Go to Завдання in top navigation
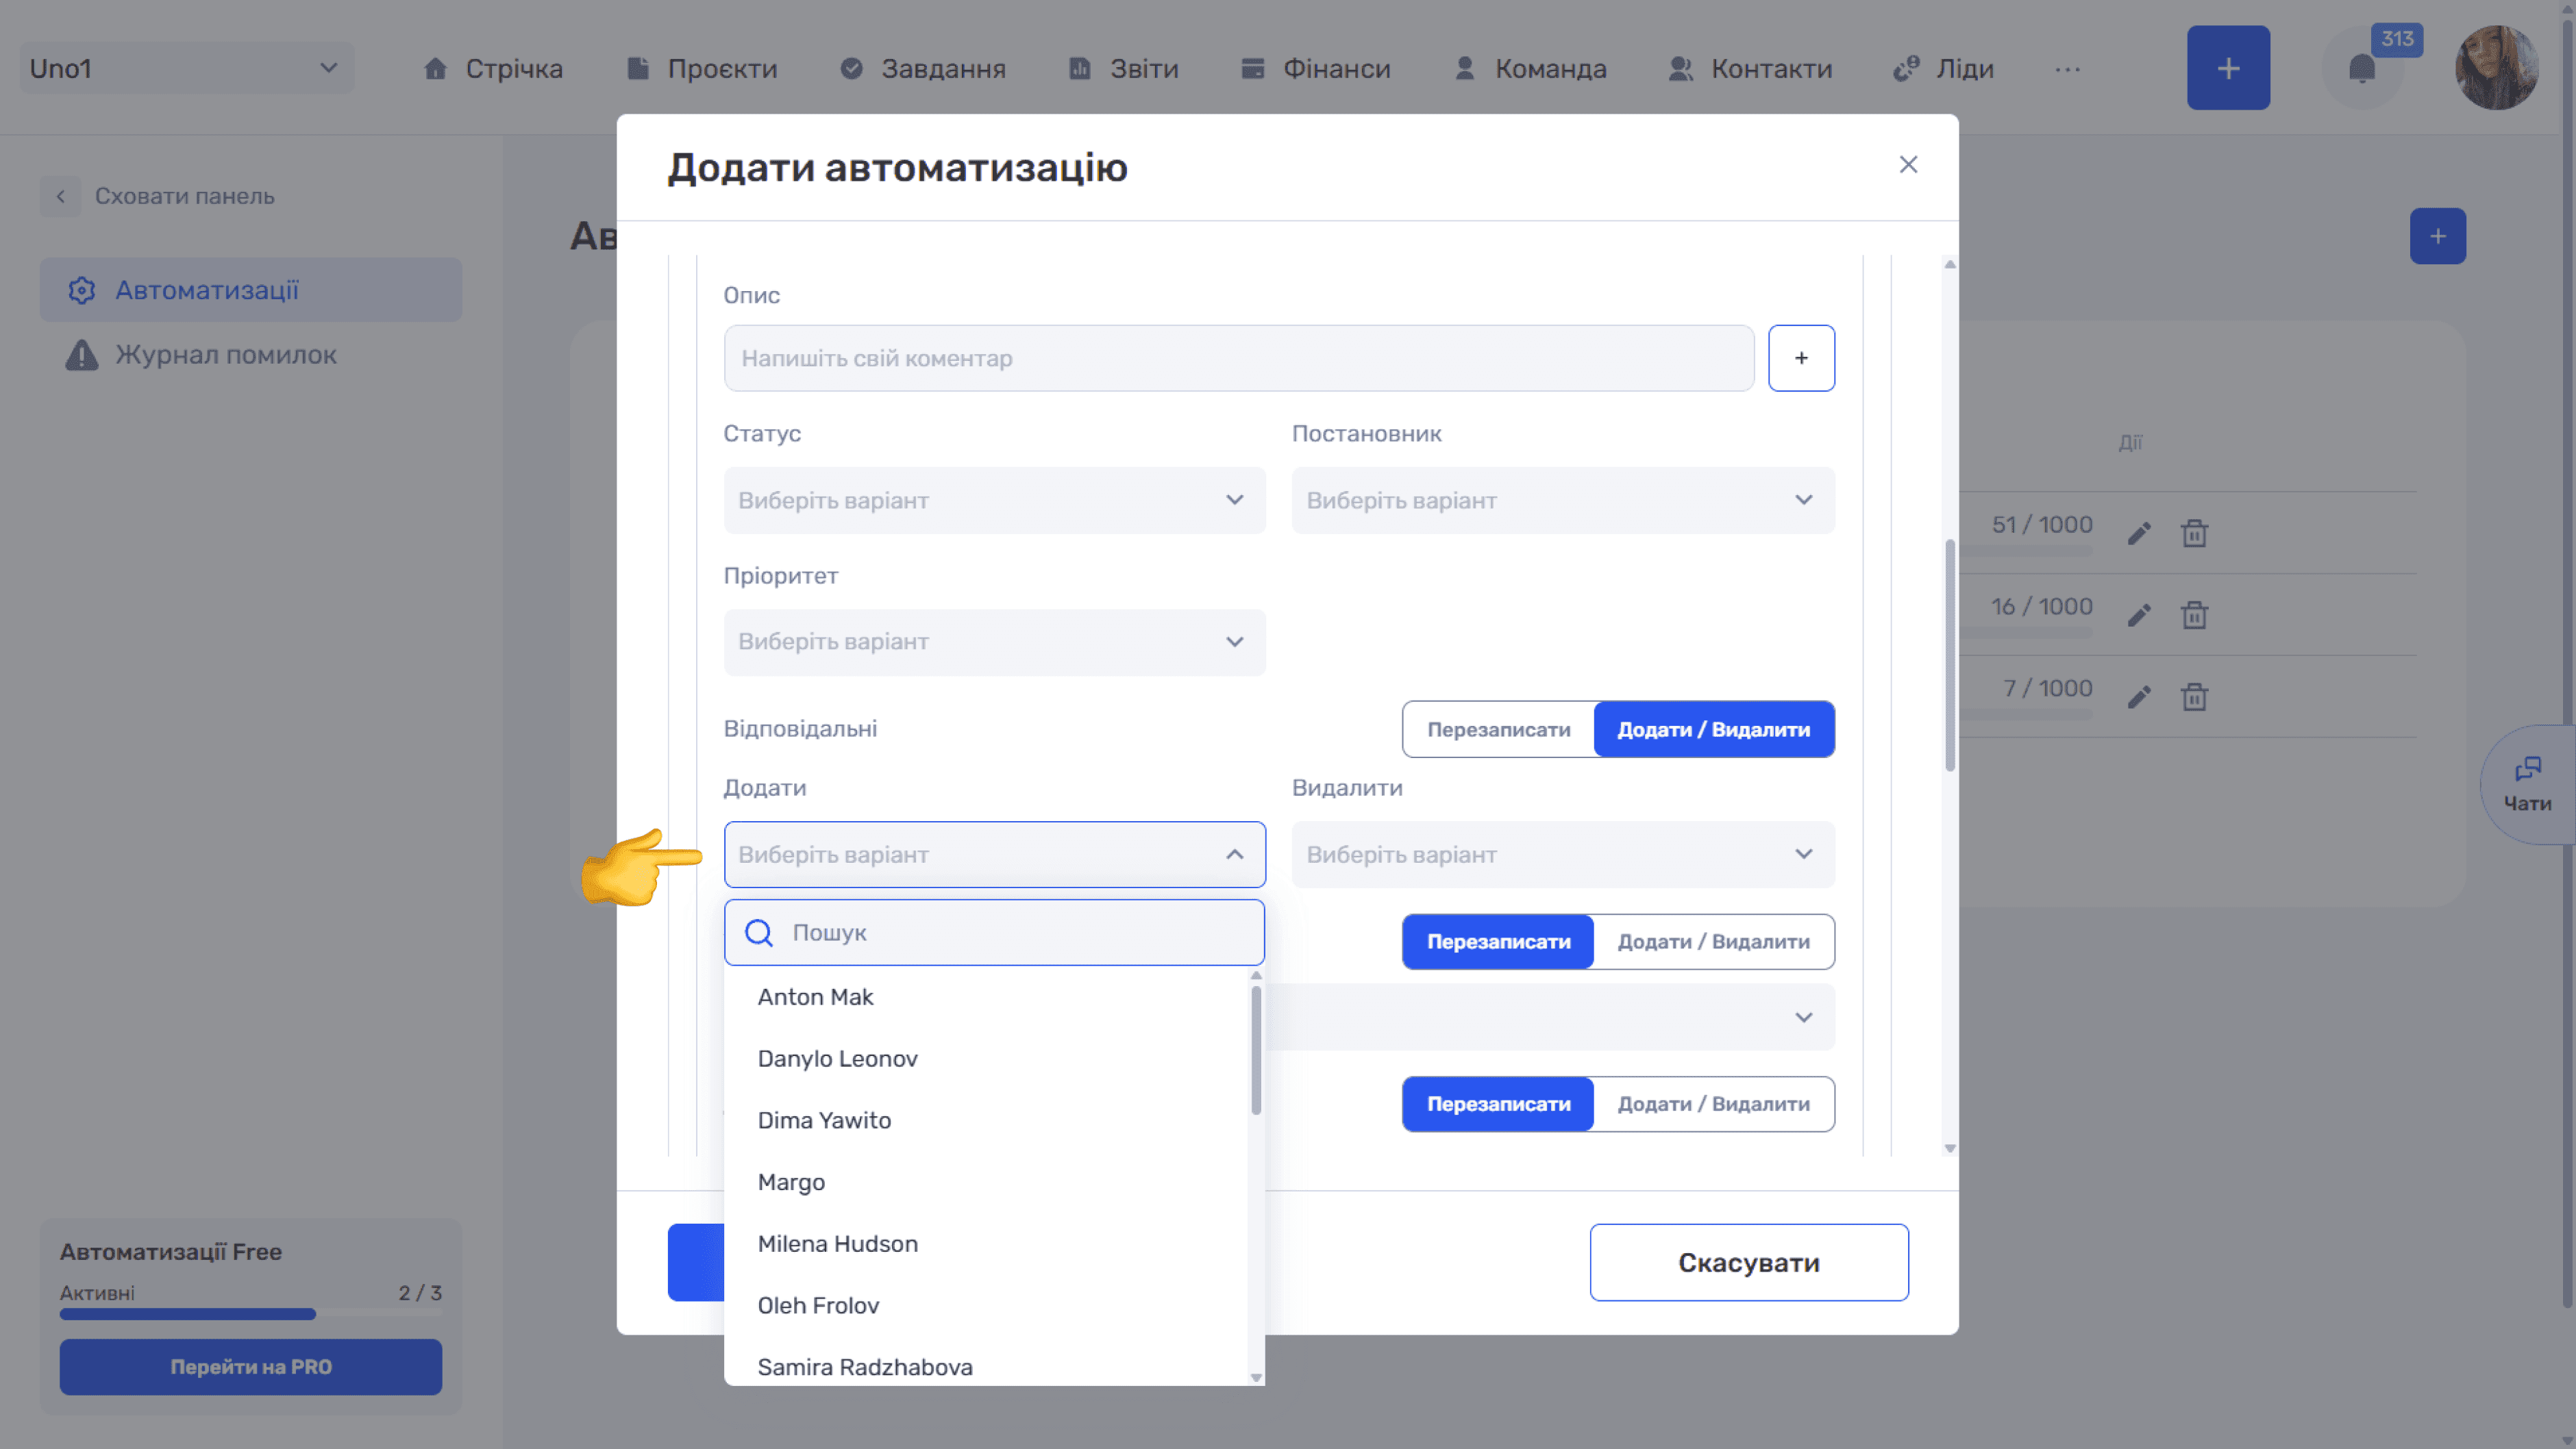Viewport: 2576px width, 1449px height. click(922, 69)
